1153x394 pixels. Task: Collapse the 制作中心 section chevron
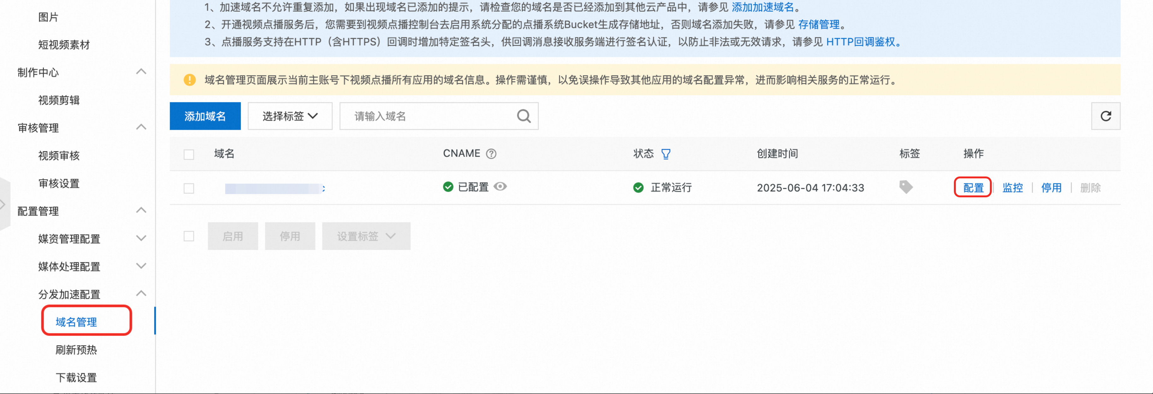pyautogui.click(x=141, y=72)
